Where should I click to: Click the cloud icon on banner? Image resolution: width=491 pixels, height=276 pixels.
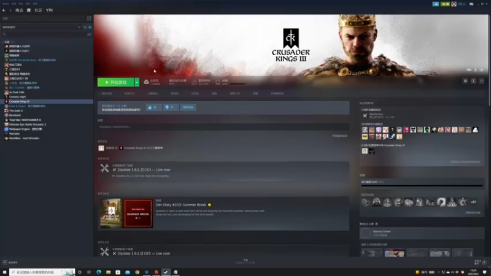(x=469, y=69)
